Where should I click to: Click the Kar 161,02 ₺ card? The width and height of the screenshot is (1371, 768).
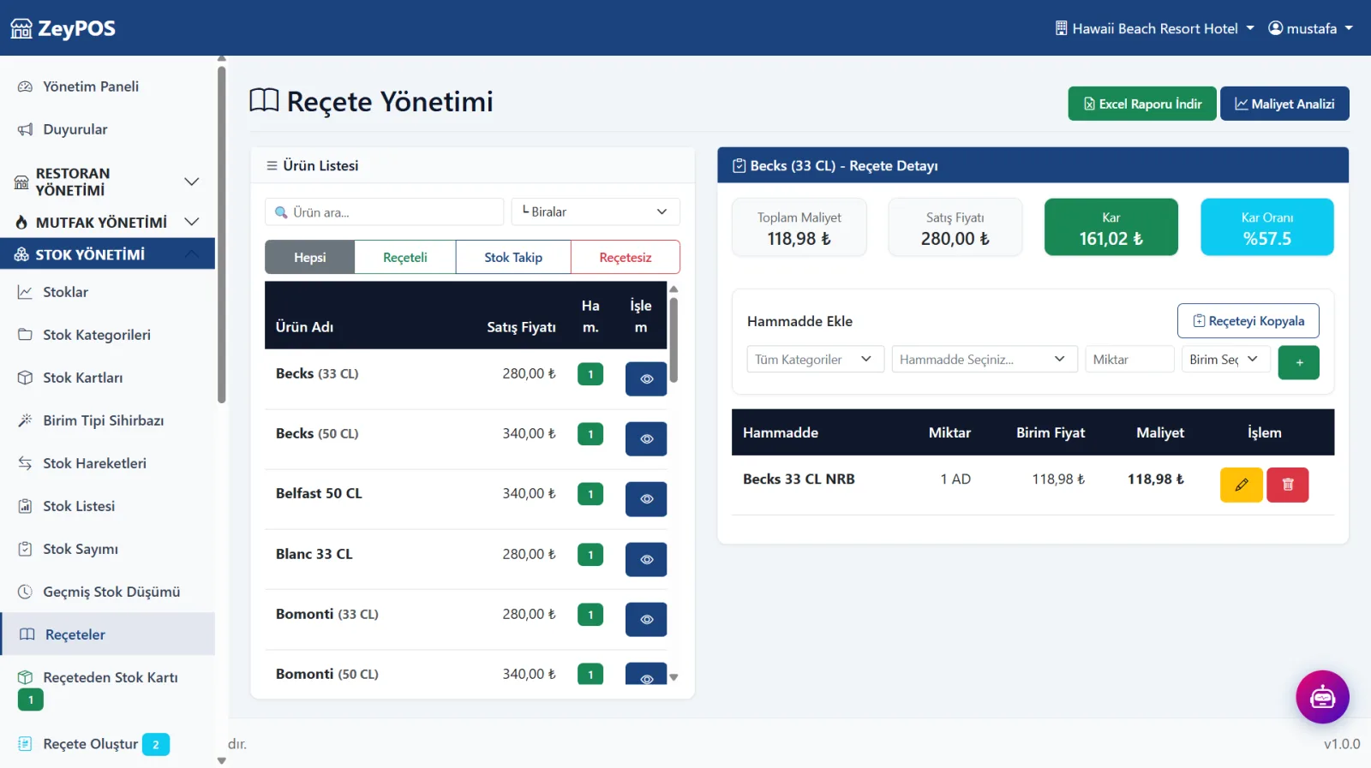pos(1111,227)
